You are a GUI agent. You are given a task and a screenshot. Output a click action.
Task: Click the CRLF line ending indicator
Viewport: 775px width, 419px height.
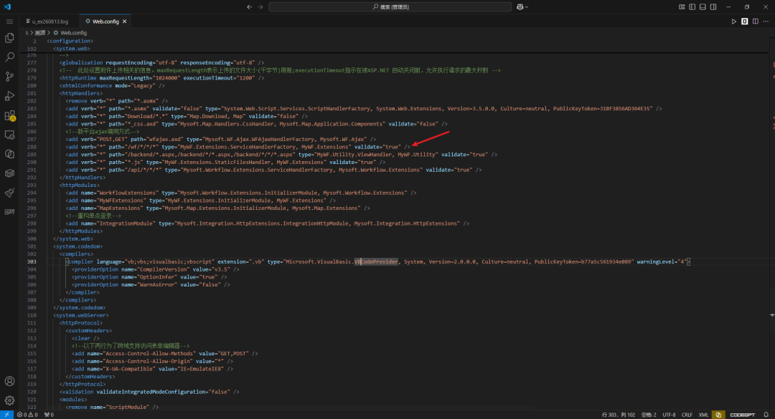point(687,415)
